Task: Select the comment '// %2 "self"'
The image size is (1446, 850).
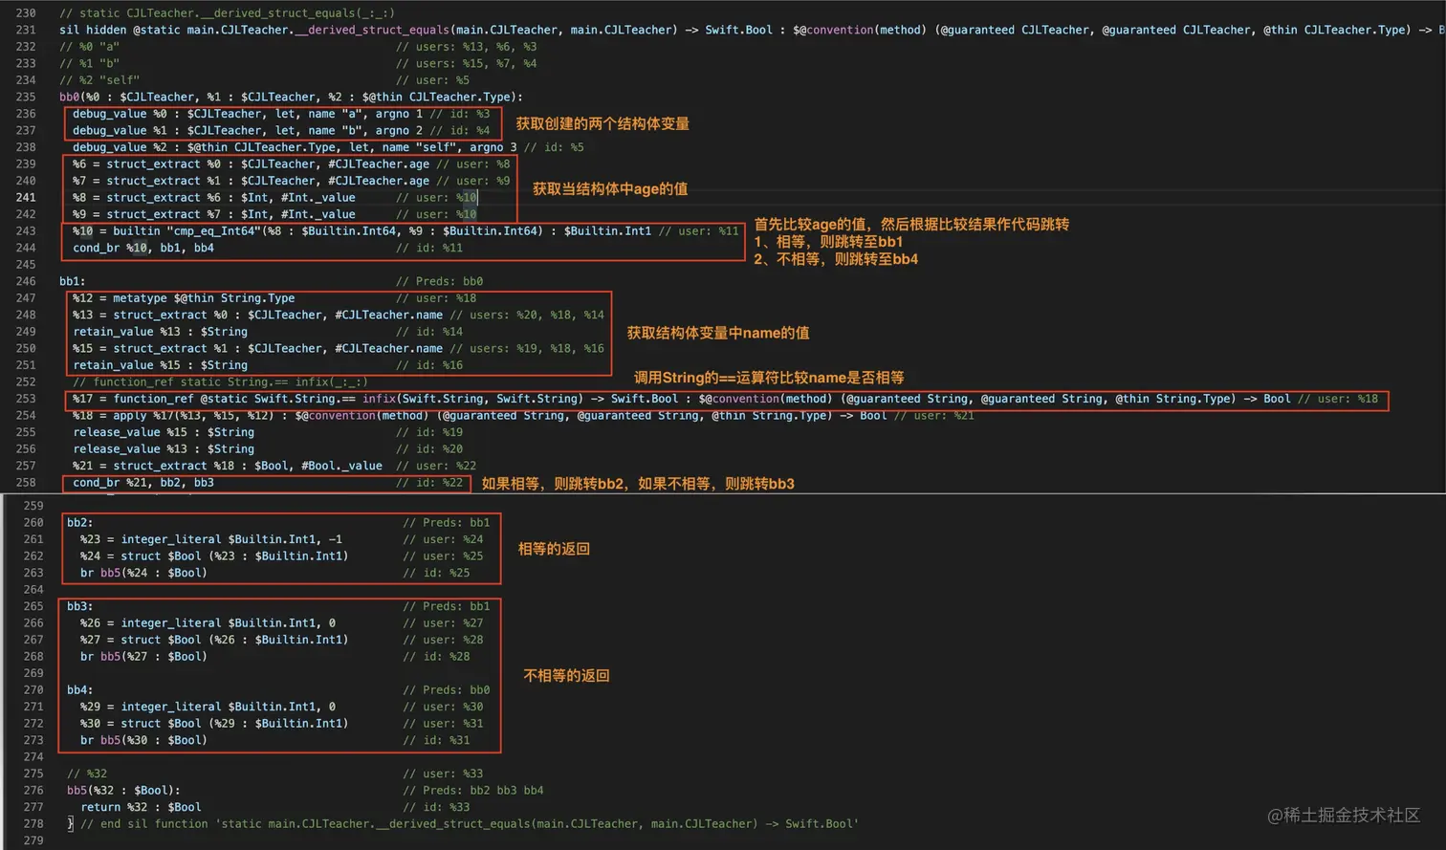Action: 99,80
